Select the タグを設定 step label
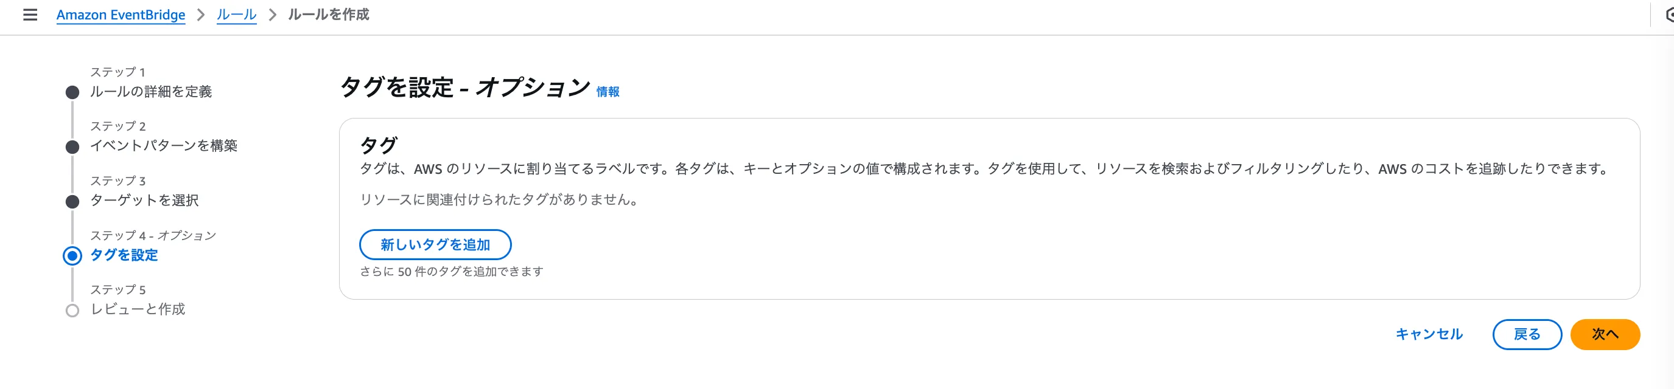This screenshot has width=1674, height=389. click(x=124, y=255)
